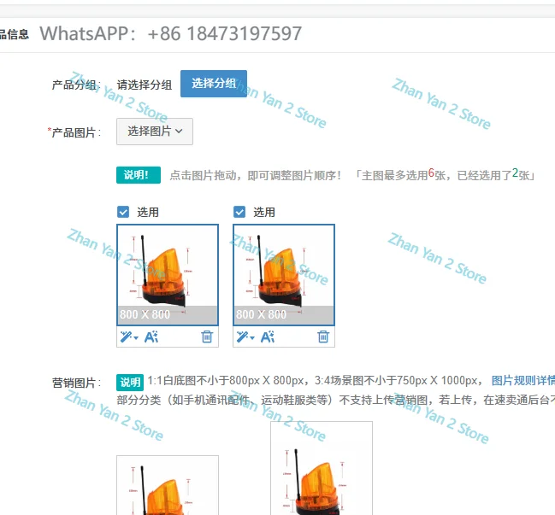Open magic wand edit menu under first image
This screenshot has height=515, width=555.
click(x=129, y=337)
